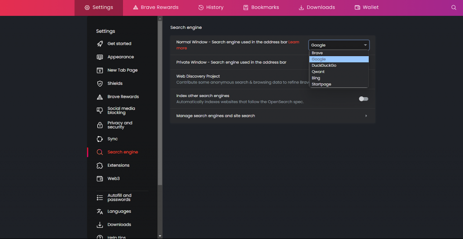Viewport: 463px width, 239px height.
Task: Collapse the Normal Window search engine dropdown
Action: click(x=339, y=45)
